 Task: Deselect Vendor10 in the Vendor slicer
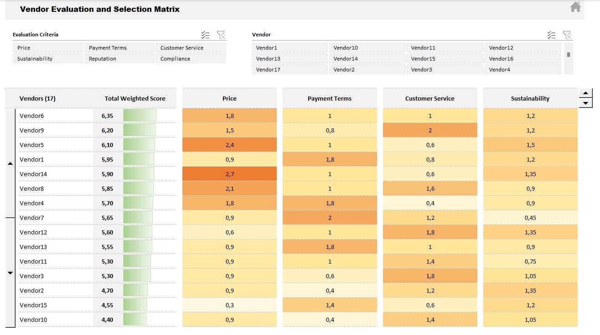pyautogui.click(x=367, y=47)
